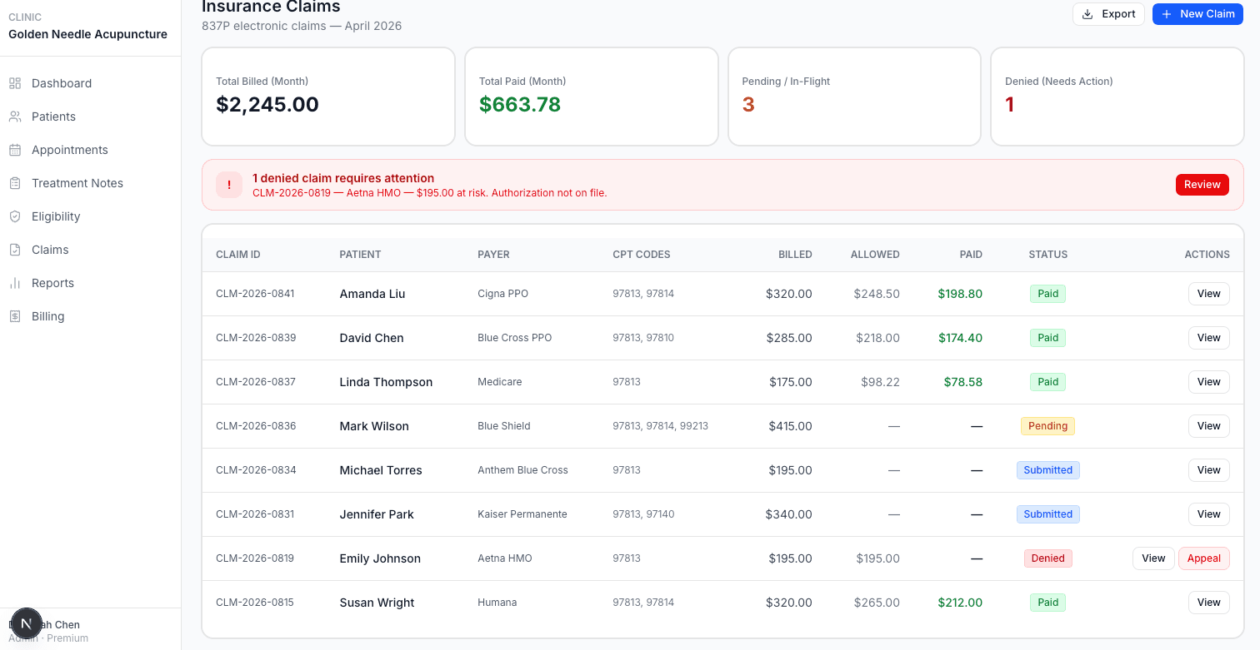Export the claims list
The width and height of the screenshot is (1260, 650).
1108,14
